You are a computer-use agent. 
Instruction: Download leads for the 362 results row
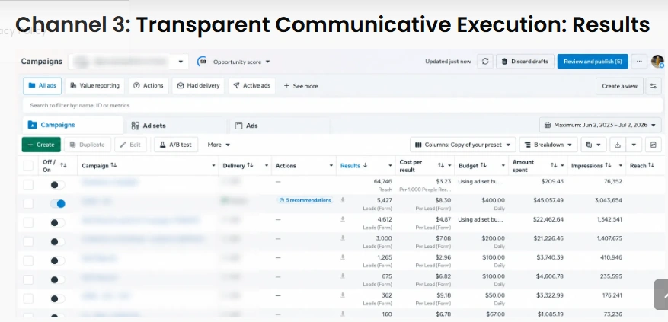[x=343, y=295]
